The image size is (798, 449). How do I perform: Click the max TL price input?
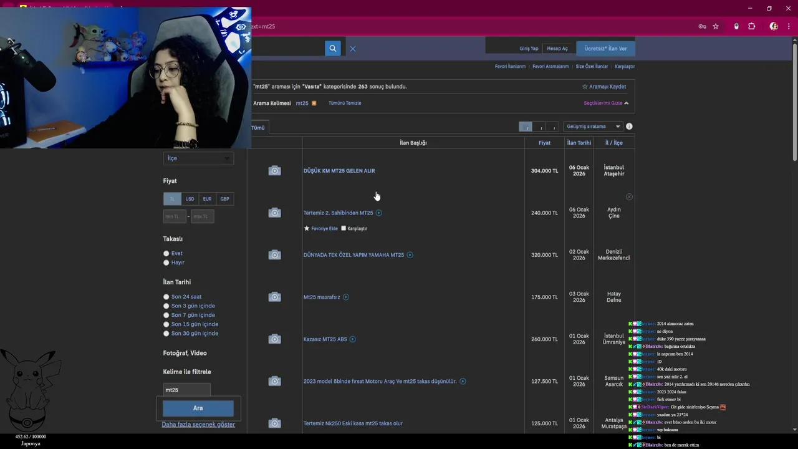point(202,216)
